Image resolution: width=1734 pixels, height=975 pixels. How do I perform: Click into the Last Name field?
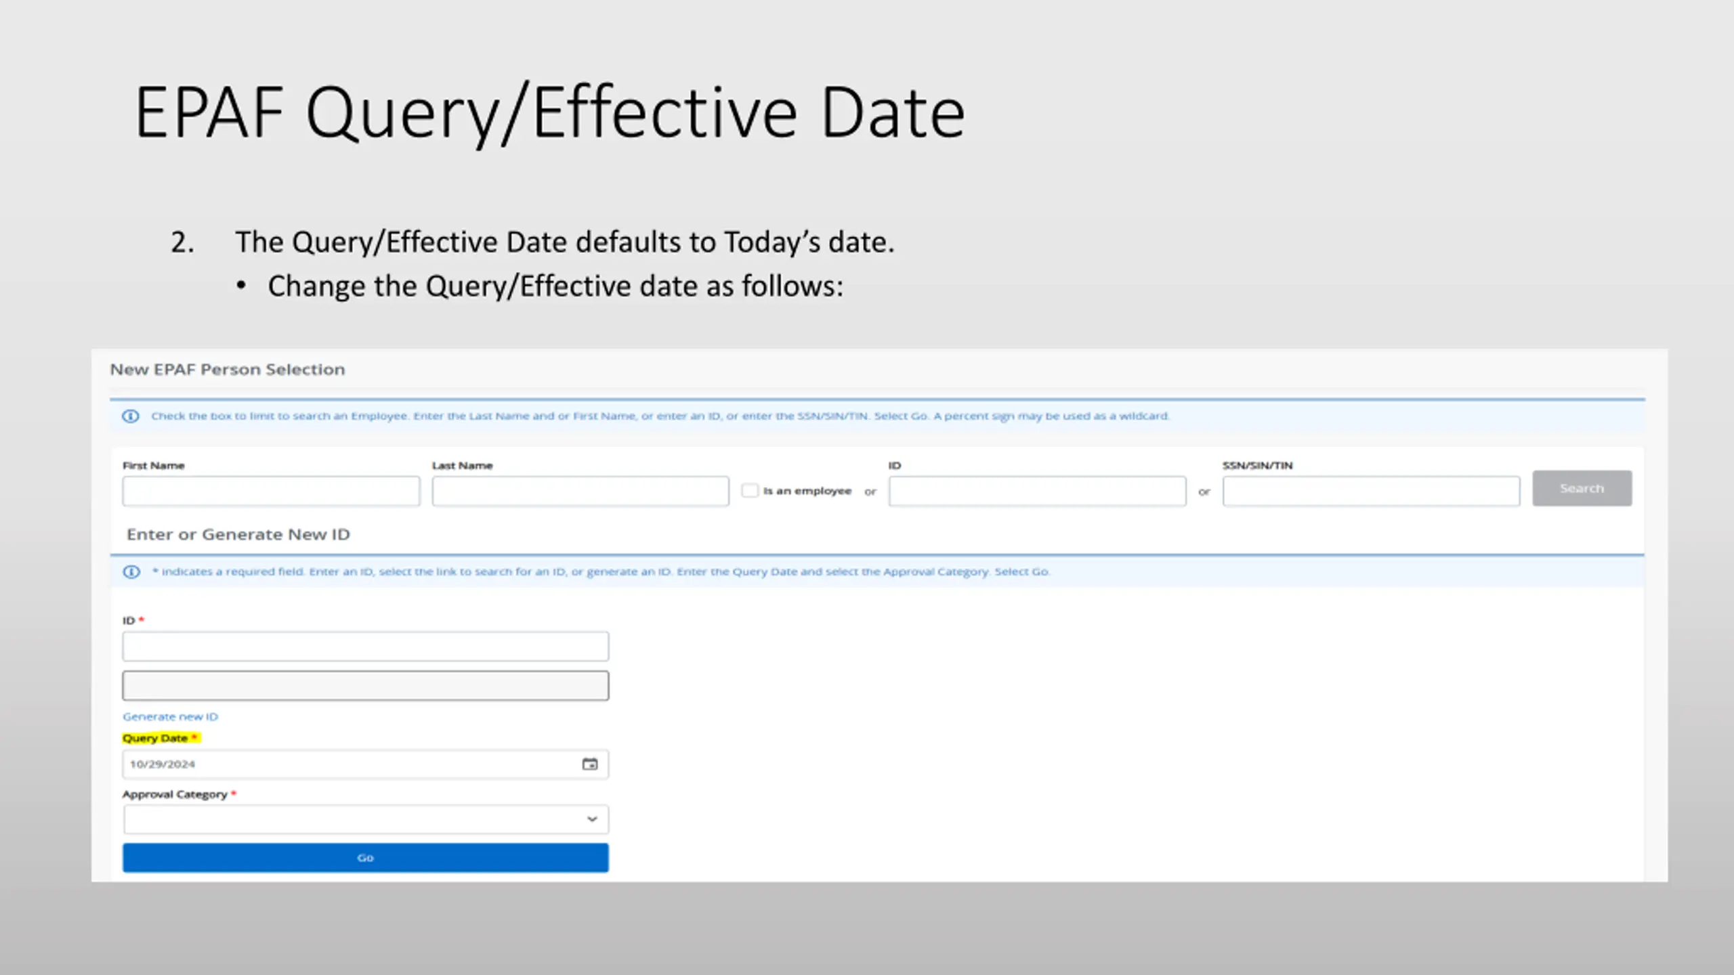point(580,491)
